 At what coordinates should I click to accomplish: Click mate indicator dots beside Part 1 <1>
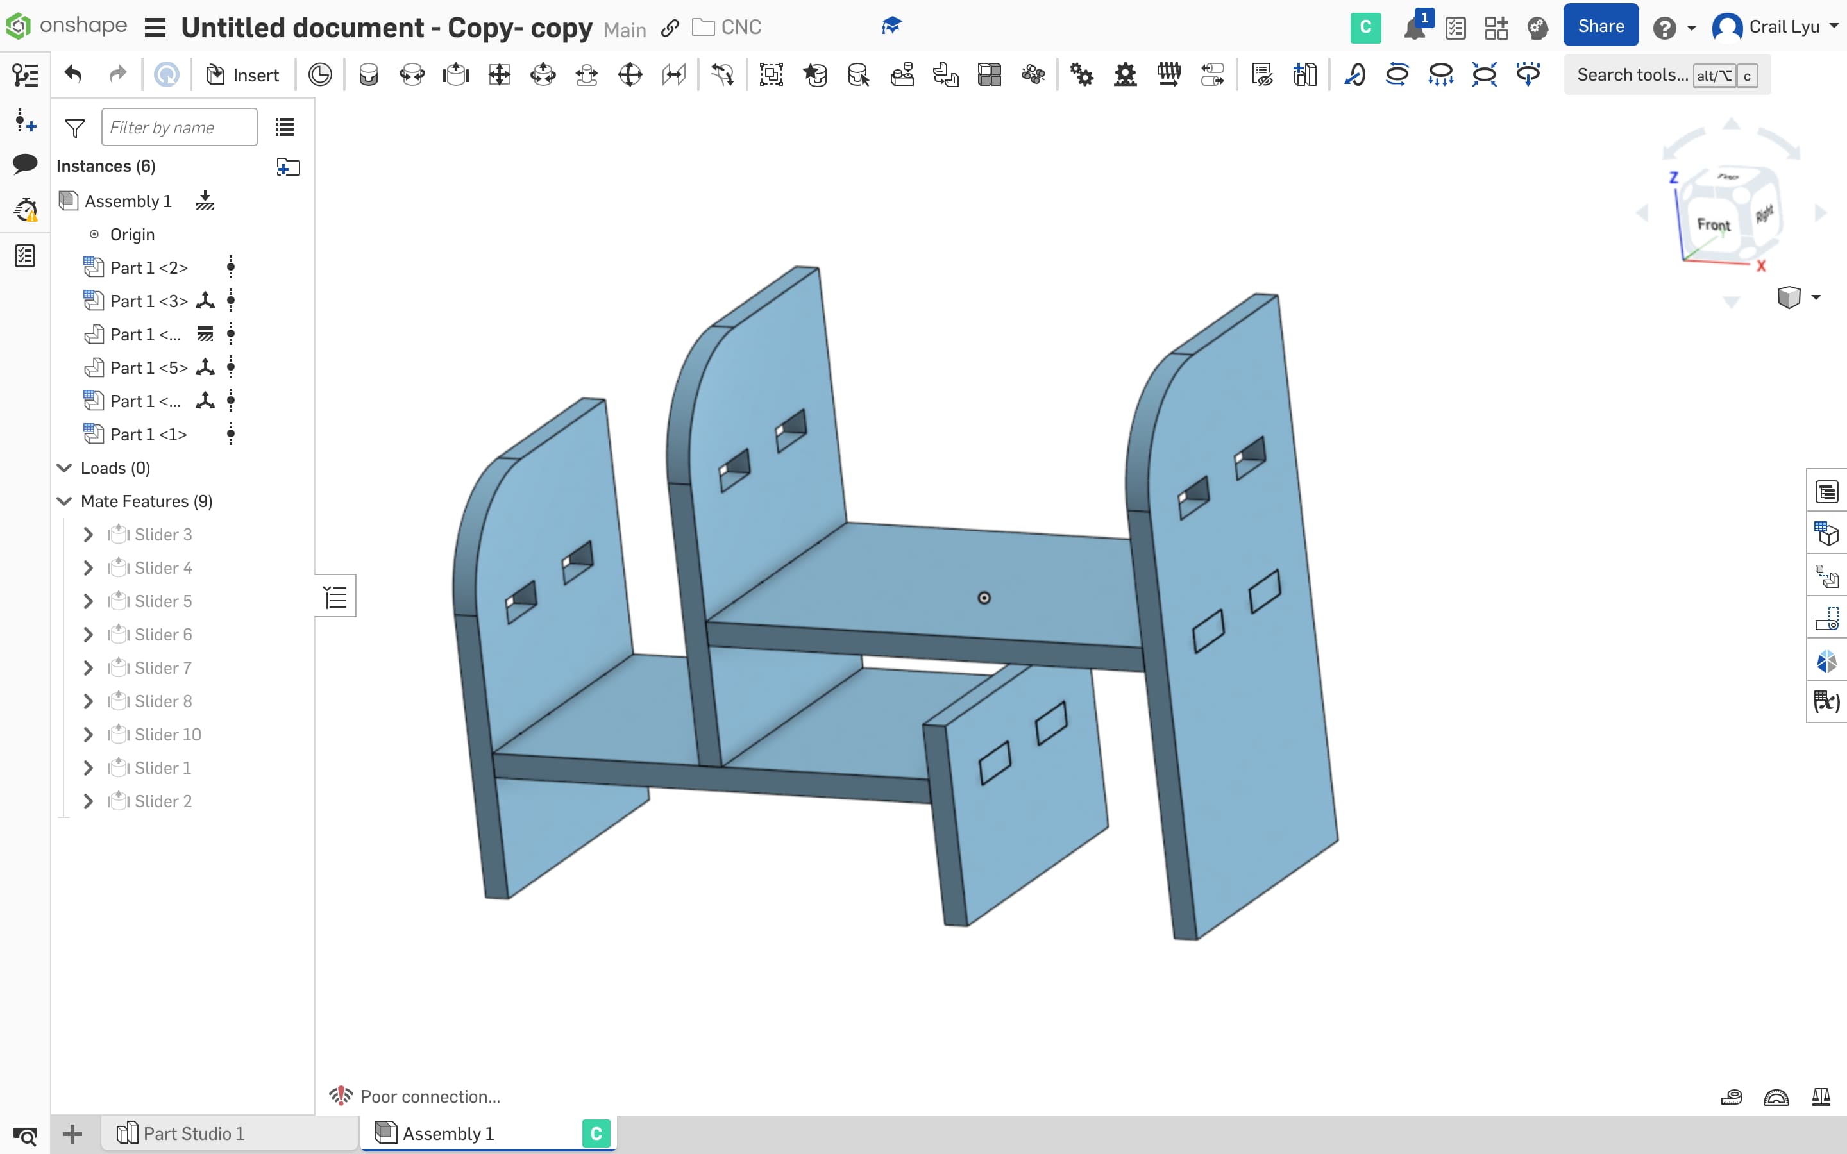click(x=230, y=434)
